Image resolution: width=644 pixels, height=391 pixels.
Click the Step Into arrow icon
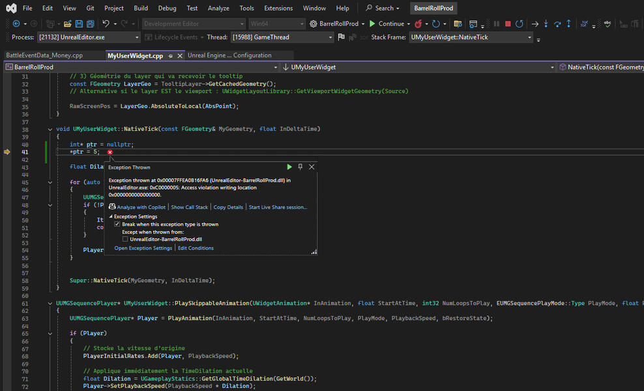click(546, 23)
